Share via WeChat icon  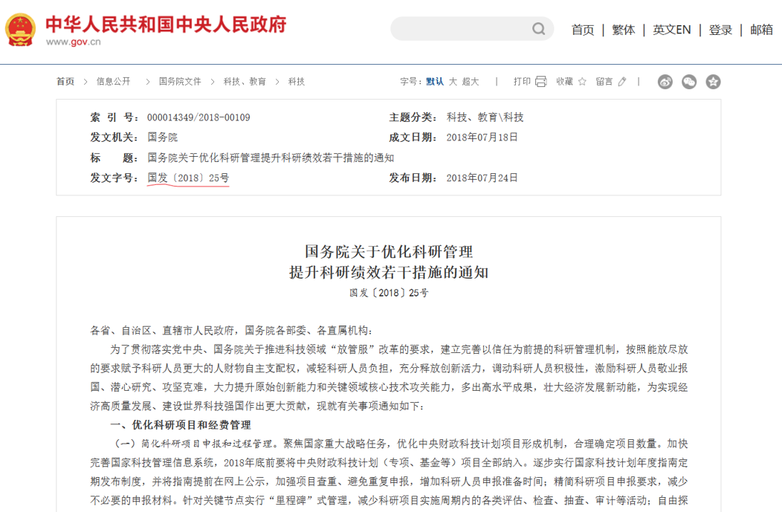689,82
